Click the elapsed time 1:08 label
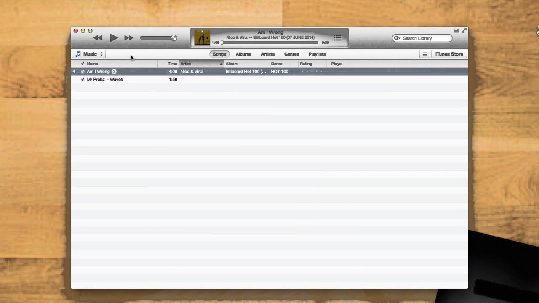The image size is (539, 303). (216, 43)
